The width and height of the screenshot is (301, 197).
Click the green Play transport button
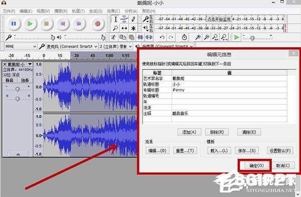[x=30, y=24]
